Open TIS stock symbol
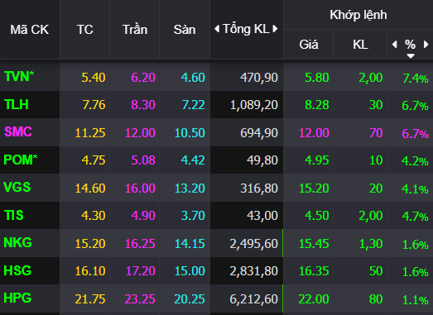The height and width of the screenshot is (315, 433). tap(14, 215)
